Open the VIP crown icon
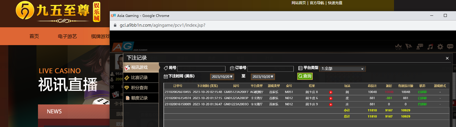 coord(398,47)
